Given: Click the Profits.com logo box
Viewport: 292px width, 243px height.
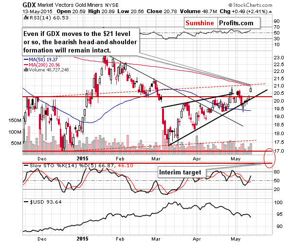Looking at the screenshot, I should [239, 23].
